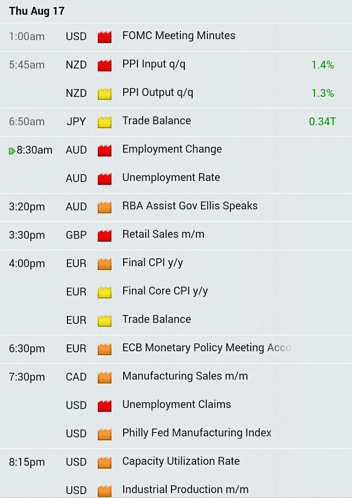Viewport: 352px width, 498px height.
Task: Click orange impact icon for RBA Ellis Speaks
Action: click(x=105, y=207)
